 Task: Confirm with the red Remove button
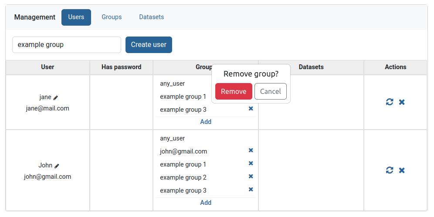(x=234, y=91)
